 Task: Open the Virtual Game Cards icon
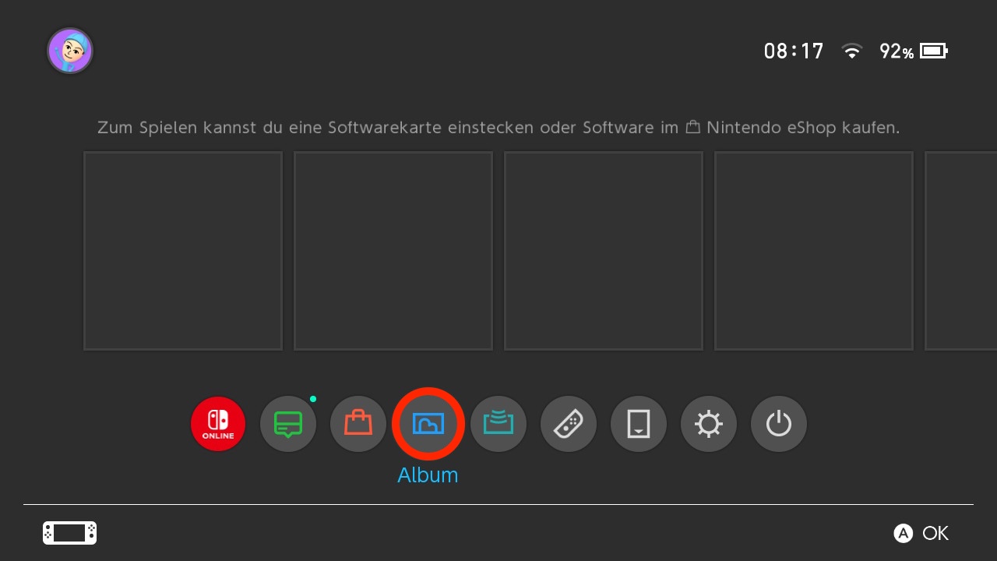coord(639,425)
